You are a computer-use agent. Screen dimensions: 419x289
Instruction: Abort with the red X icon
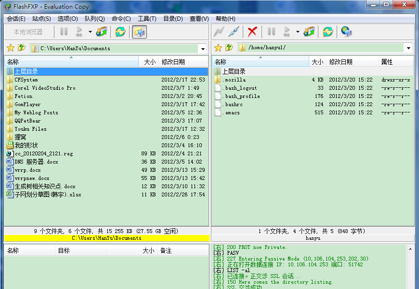252,31
